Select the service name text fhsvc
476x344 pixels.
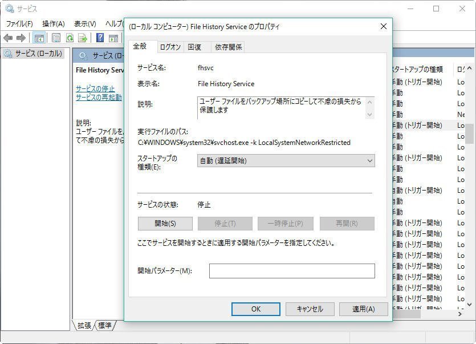206,68
